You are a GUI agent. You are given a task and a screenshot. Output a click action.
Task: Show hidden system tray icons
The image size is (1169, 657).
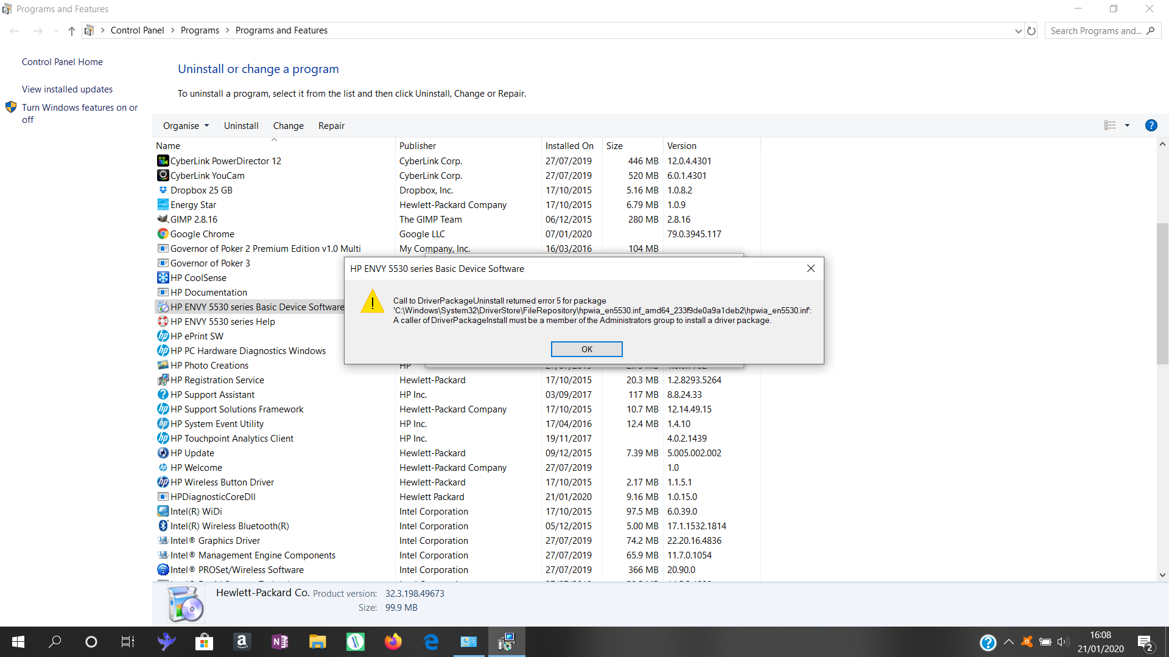click(1008, 642)
